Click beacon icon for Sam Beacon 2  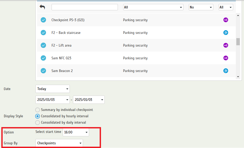pyautogui.click(x=226, y=71)
